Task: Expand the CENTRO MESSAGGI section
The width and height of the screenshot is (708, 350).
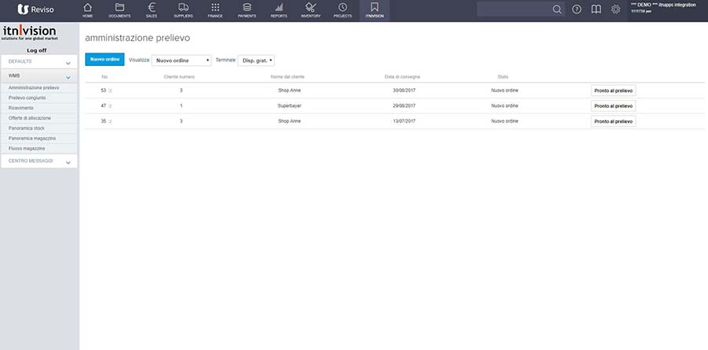Action: (39, 160)
